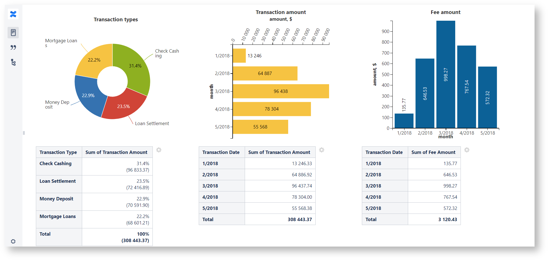
Task: Click the Confluence logo icon
Action: [x=13, y=14]
